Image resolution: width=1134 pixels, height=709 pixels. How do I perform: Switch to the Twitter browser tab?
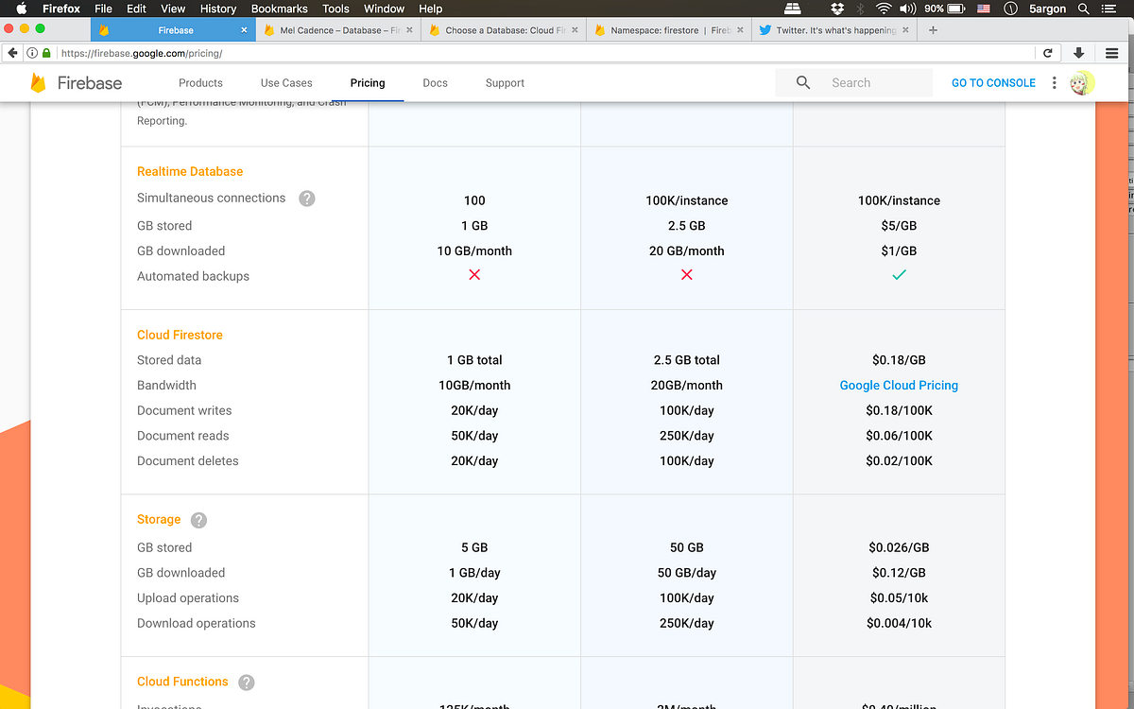[x=832, y=29]
